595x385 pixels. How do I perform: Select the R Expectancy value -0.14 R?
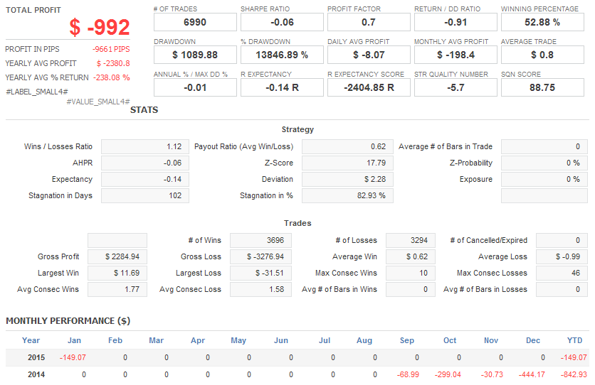tap(282, 87)
